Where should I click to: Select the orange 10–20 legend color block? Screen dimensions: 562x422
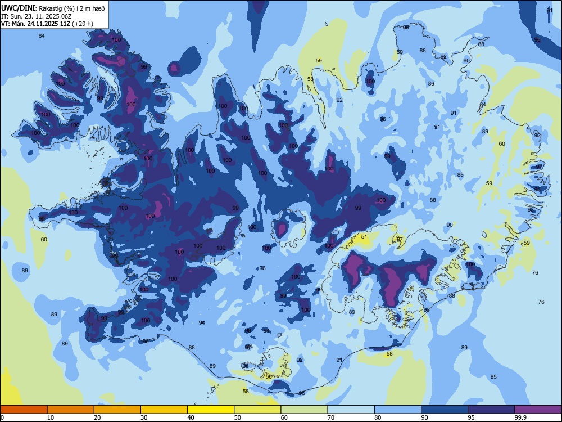click(x=71, y=410)
